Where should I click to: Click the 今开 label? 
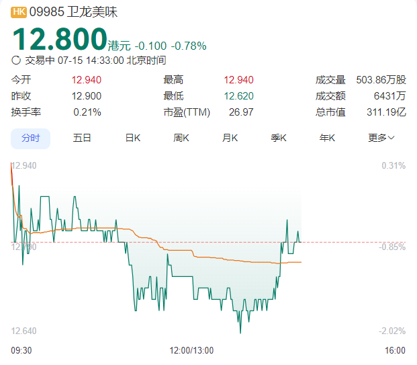coord(21,80)
